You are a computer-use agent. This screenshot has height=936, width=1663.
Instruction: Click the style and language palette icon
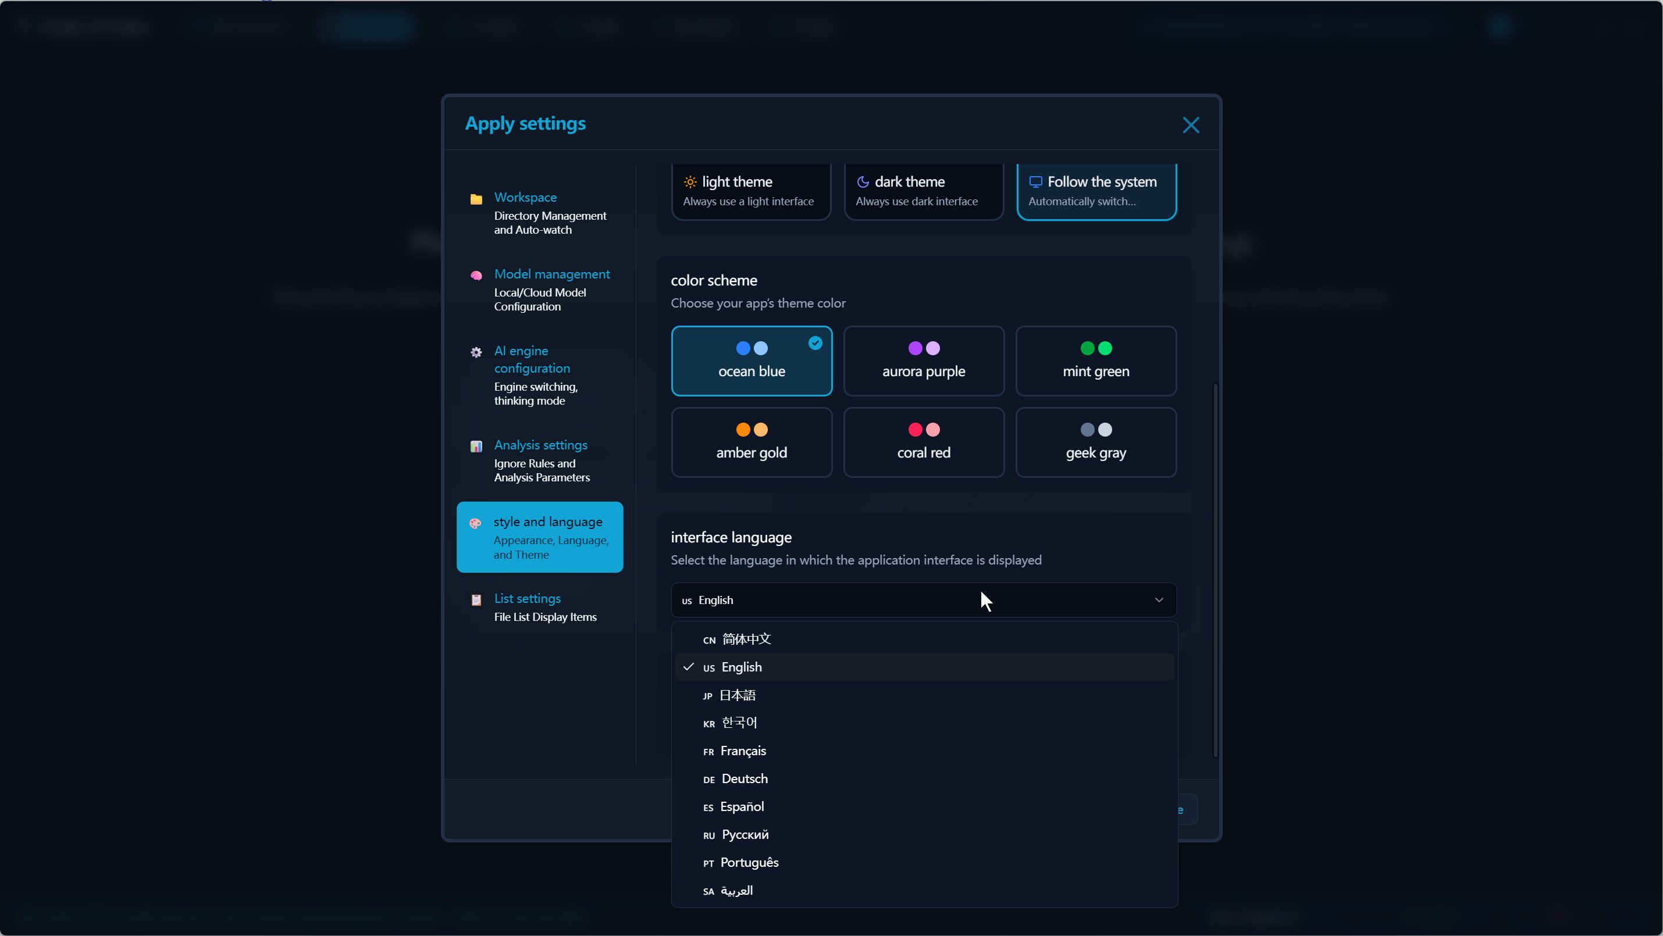point(476,523)
